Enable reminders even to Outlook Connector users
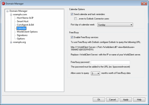 (x=75, y=19)
